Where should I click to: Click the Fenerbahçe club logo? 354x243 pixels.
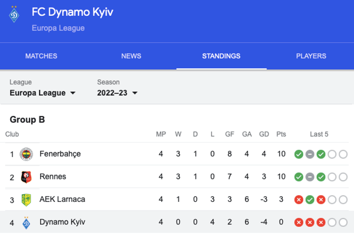pyautogui.click(x=26, y=154)
